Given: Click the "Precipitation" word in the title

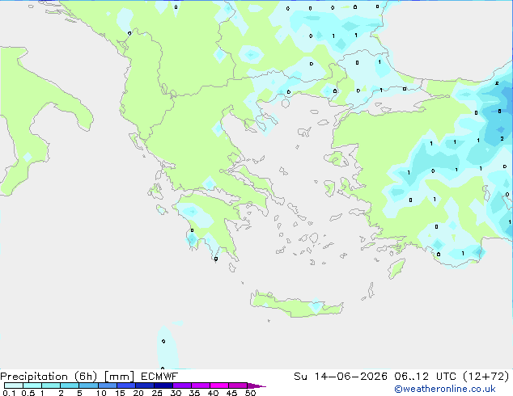Looking at the screenshot, I should point(34,377).
